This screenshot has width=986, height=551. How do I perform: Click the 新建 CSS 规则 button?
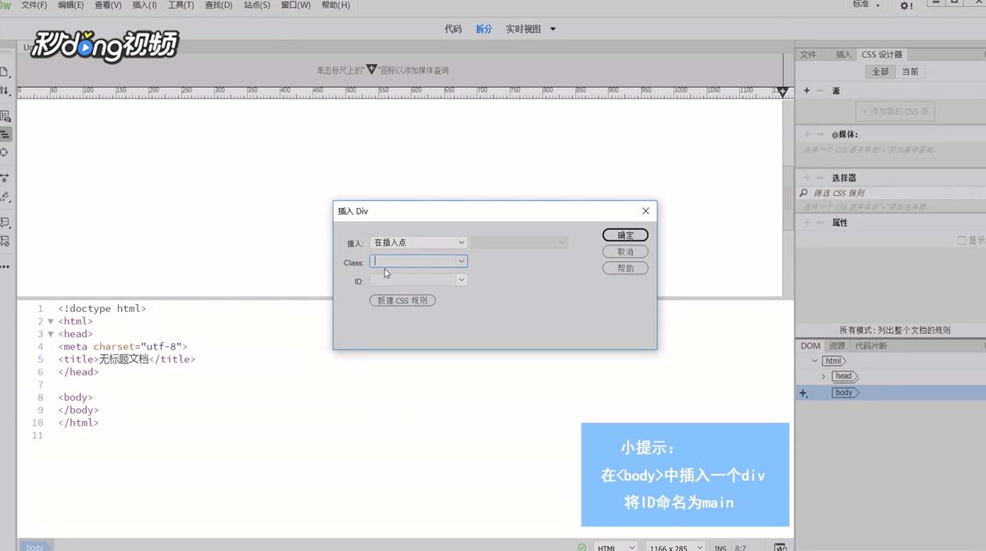pyautogui.click(x=402, y=300)
